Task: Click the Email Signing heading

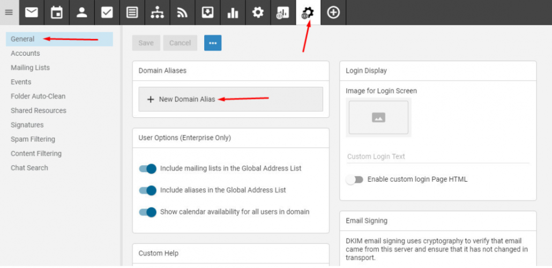Action: pyautogui.click(x=367, y=221)
